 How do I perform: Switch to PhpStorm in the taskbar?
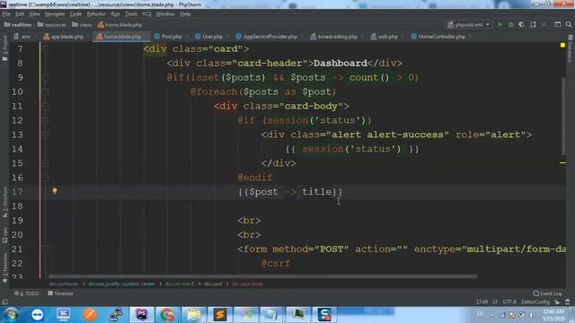pos(142,314)
